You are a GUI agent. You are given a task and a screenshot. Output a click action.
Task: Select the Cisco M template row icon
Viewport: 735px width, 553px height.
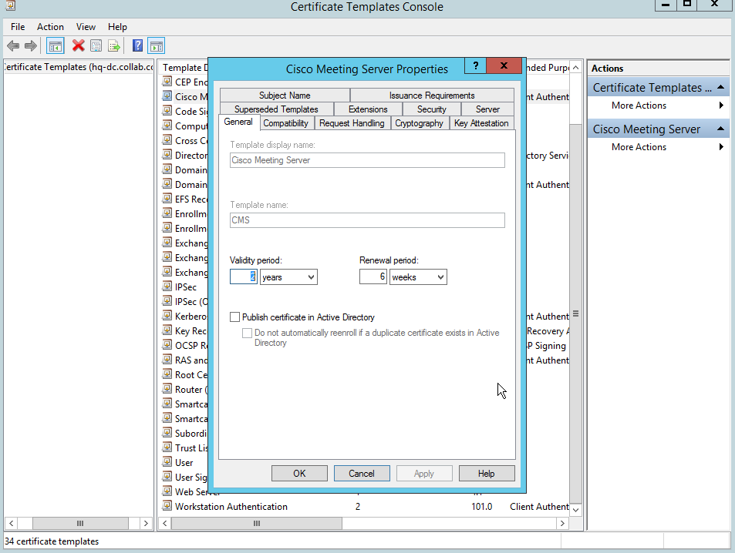(x=167, y=96)
